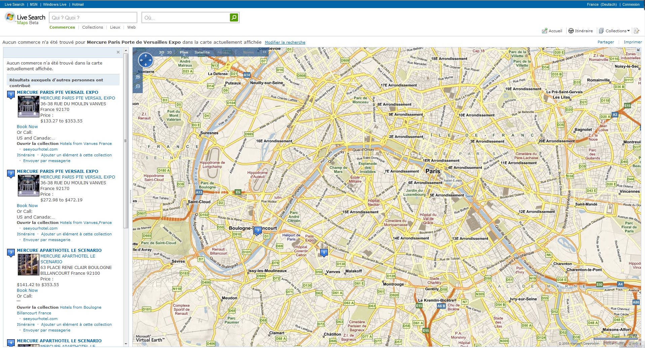Select the Lieux search tab

point(115,27)
